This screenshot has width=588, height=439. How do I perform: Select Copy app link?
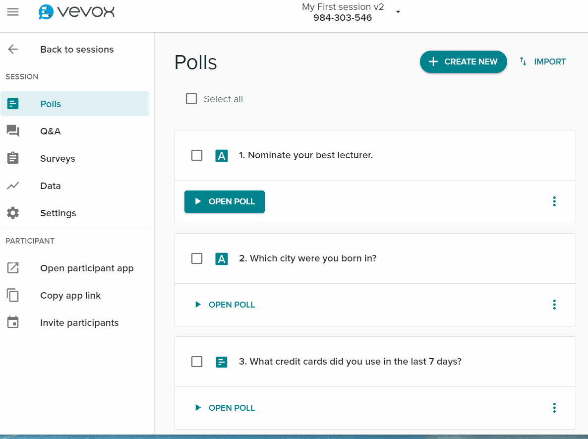(x=75, y=296)
